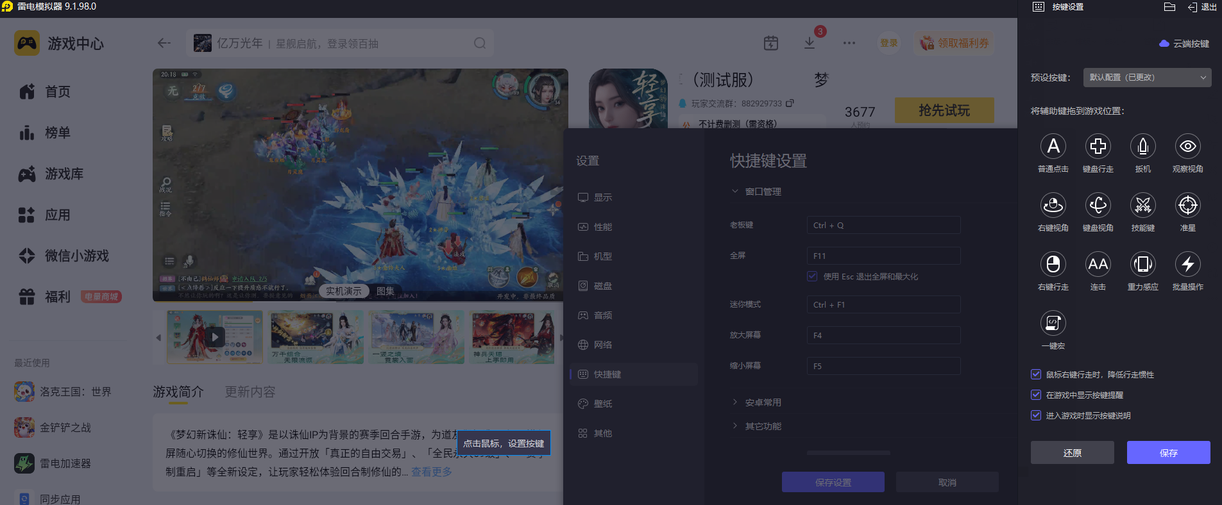Toggle 鼠标右键行走时,降低行走惯性 checkbox
The height and width of the screenshot is (505, 1222).
point(1035,374)
